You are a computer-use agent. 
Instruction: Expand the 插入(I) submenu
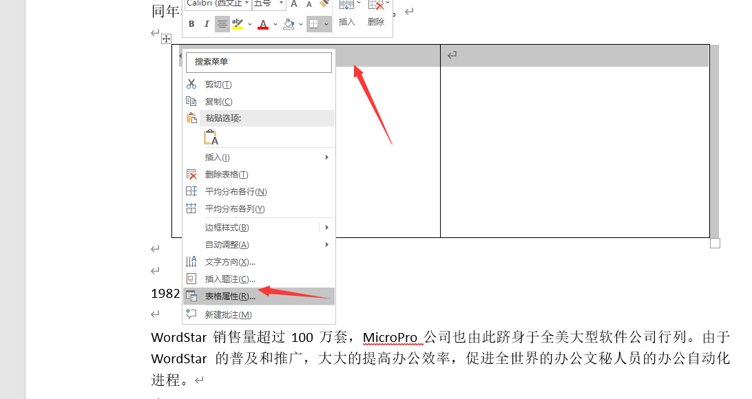(x=259, y=157)
